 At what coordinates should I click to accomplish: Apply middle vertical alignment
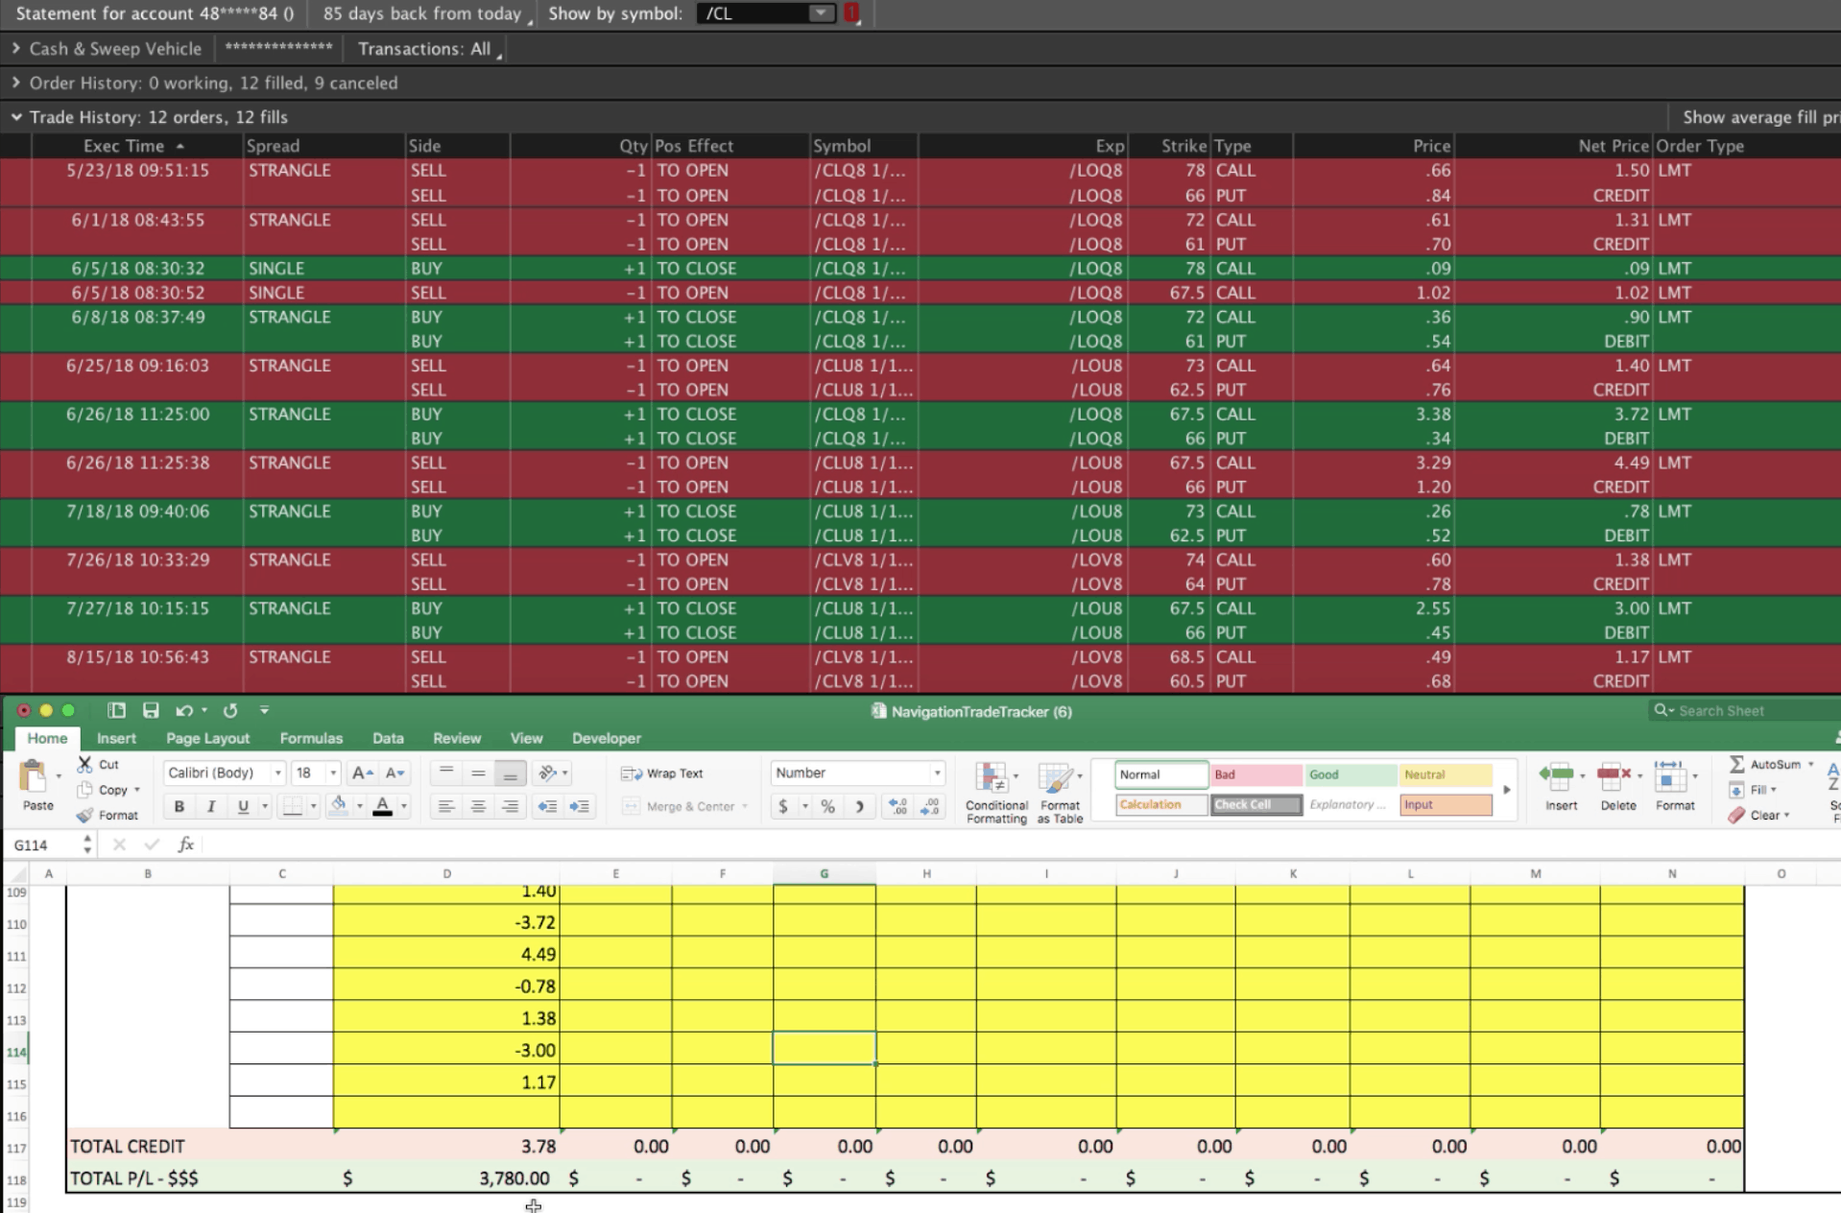click(478, 773)
